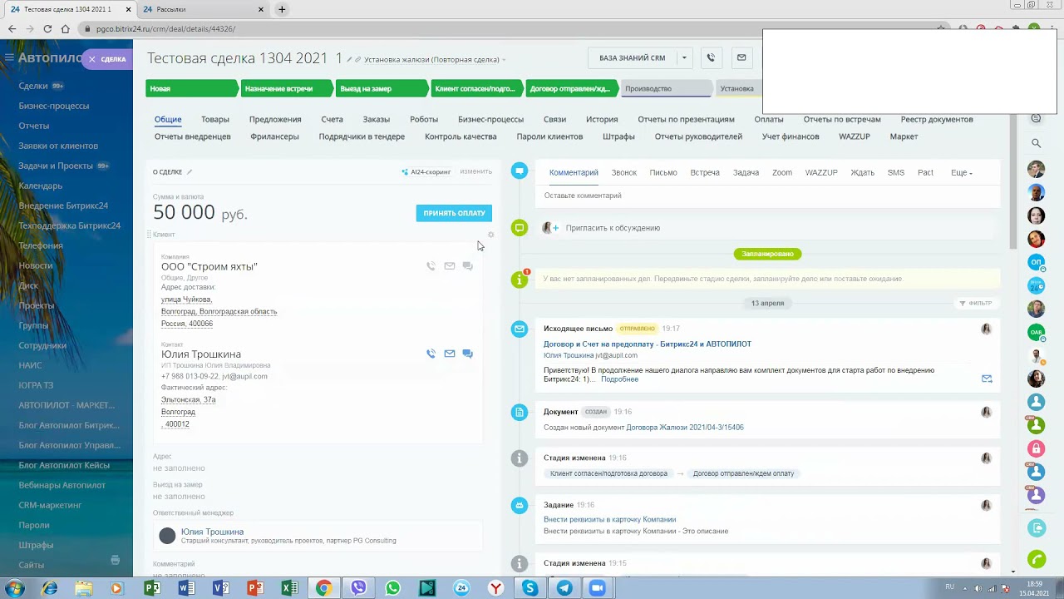Screen dimensions: 1064x599
Task: Expand email text via Подробнее
Action: (x=619, y=379)
